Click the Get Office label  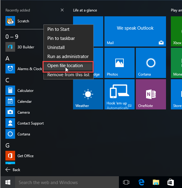click(x=25, y=156)
